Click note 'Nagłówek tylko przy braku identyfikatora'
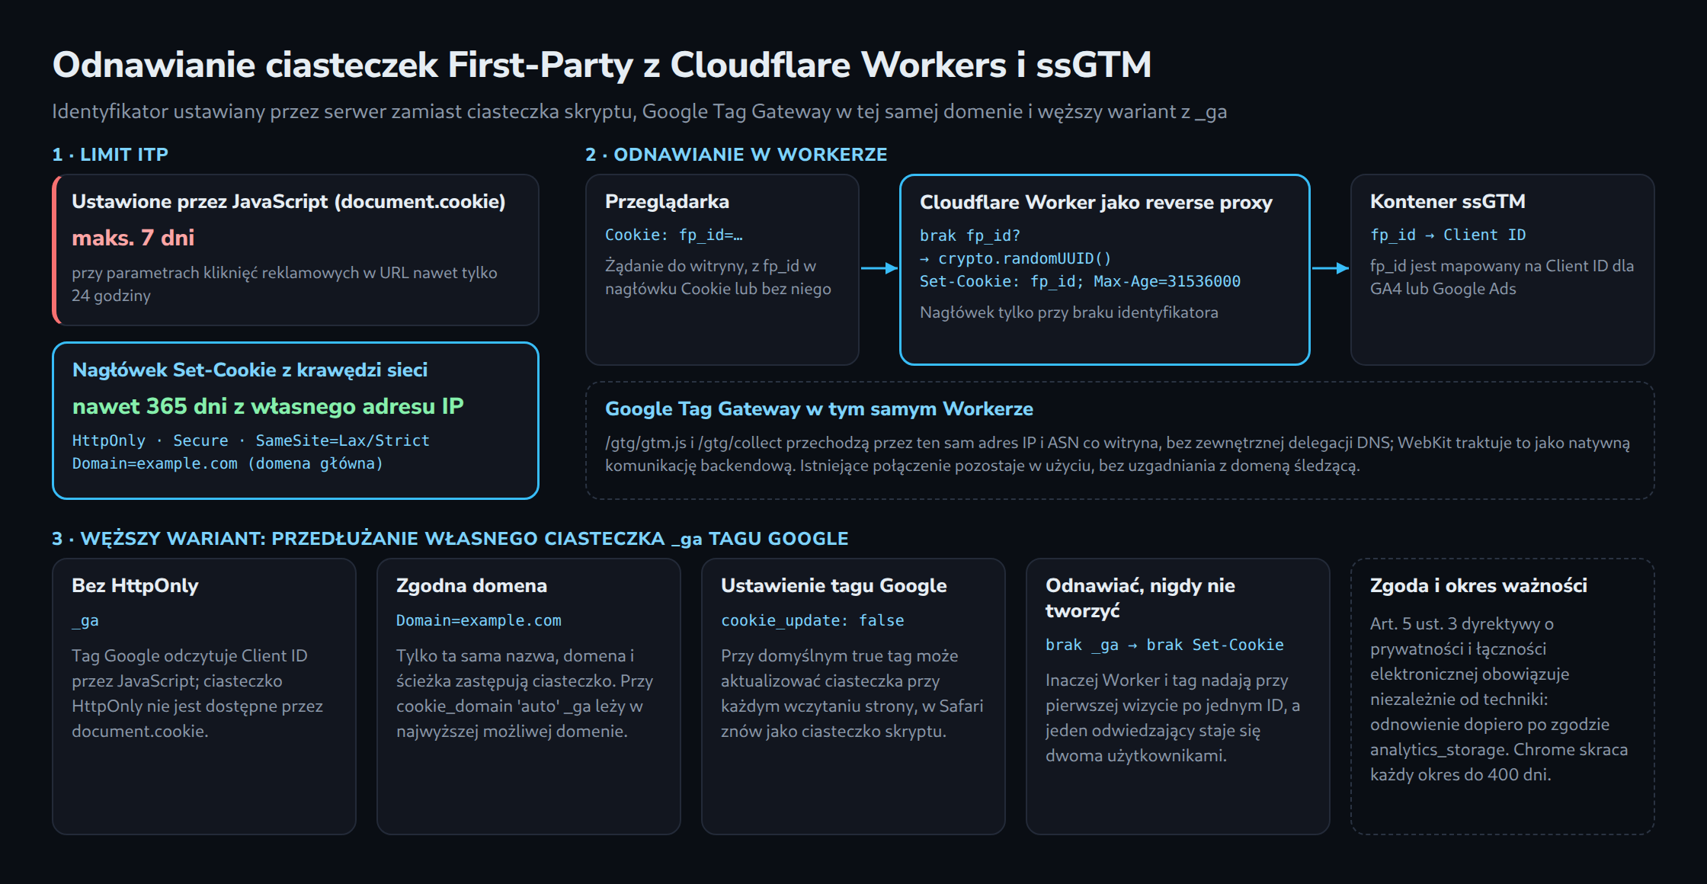 point(1068,312)
